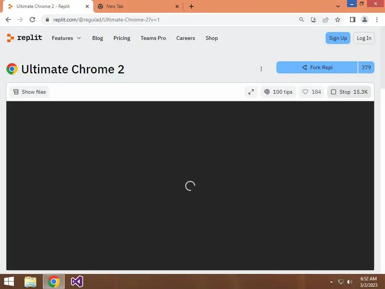
Task: Click the Chrome logo next to repl title
Action: pos(12,69)
